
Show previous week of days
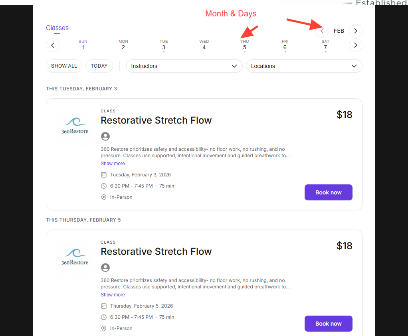(53, 45)
